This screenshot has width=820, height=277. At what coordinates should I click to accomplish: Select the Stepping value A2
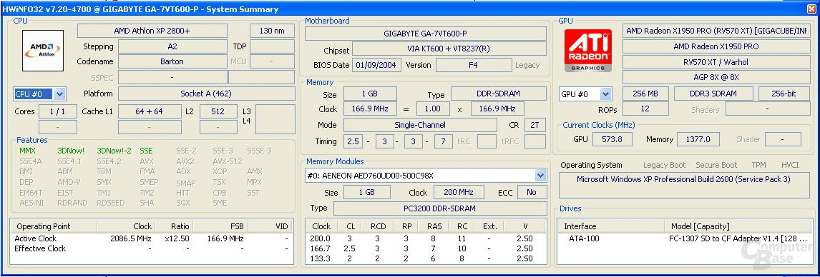point(172,46)
